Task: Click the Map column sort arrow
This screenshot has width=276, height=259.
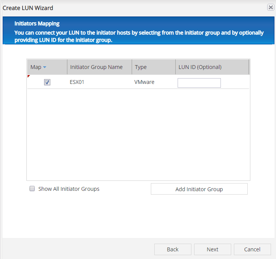Action: tap(45, 67)
